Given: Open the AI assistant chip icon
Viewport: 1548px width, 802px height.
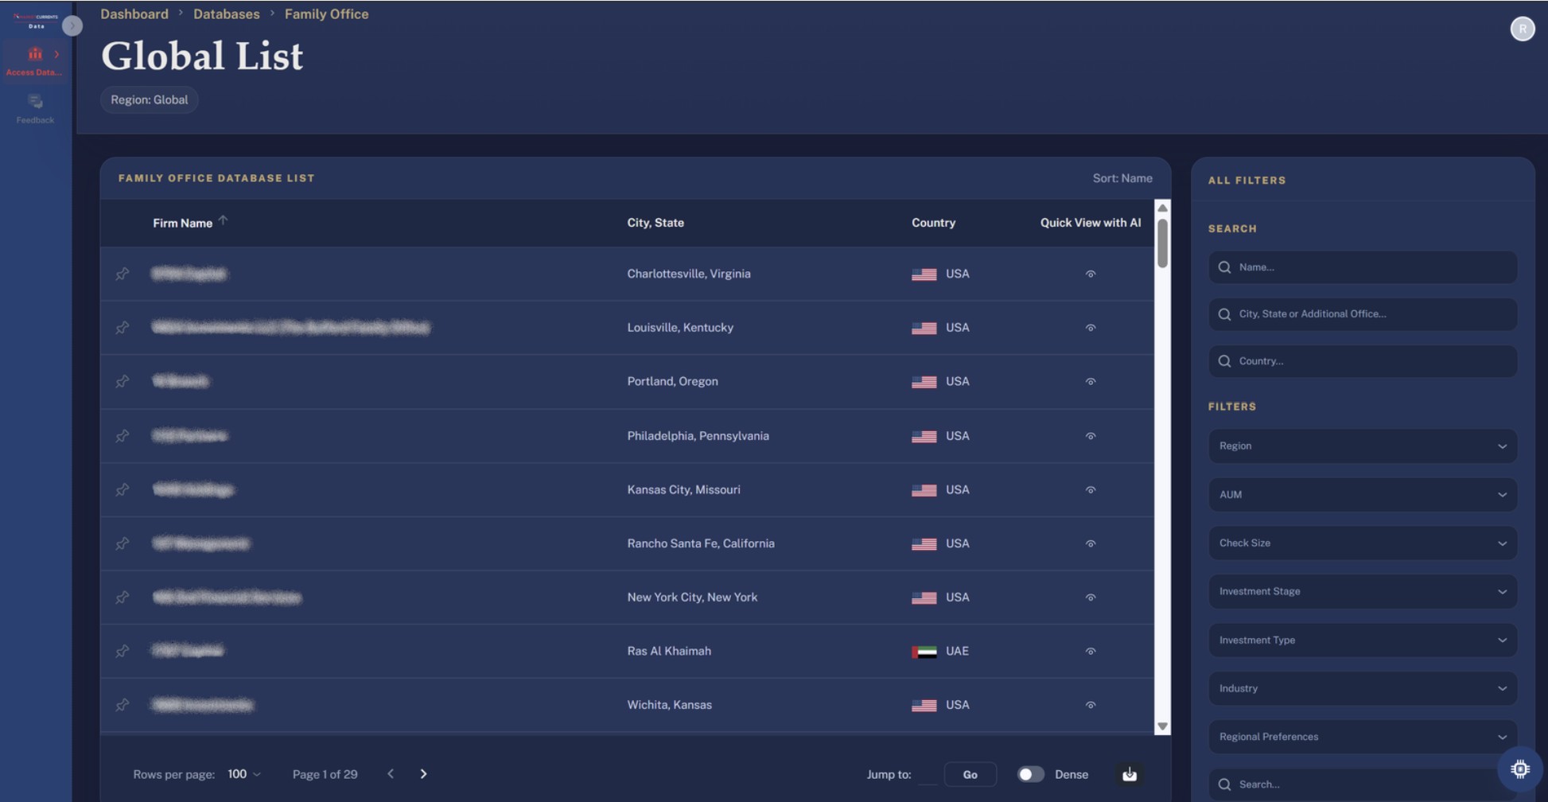Looking at the screenshot, I should tap(1519, 769).
